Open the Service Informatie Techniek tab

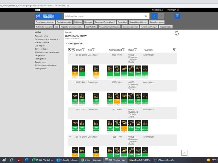pyautogui.click(x=110, y=27)
